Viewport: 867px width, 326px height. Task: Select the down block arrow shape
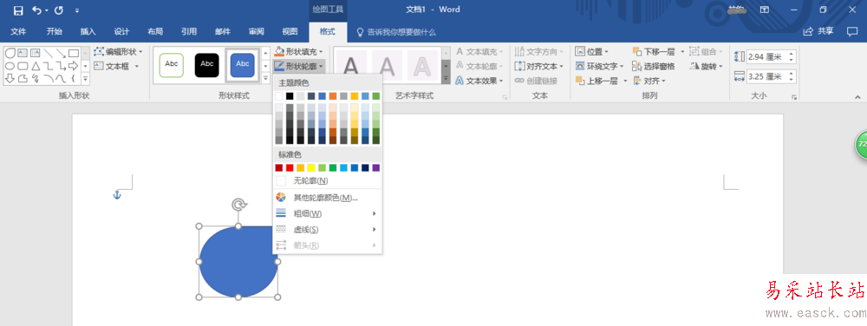click(10, 78)
